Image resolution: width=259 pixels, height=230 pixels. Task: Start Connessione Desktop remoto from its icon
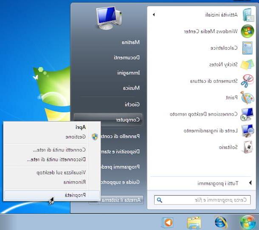247,114
